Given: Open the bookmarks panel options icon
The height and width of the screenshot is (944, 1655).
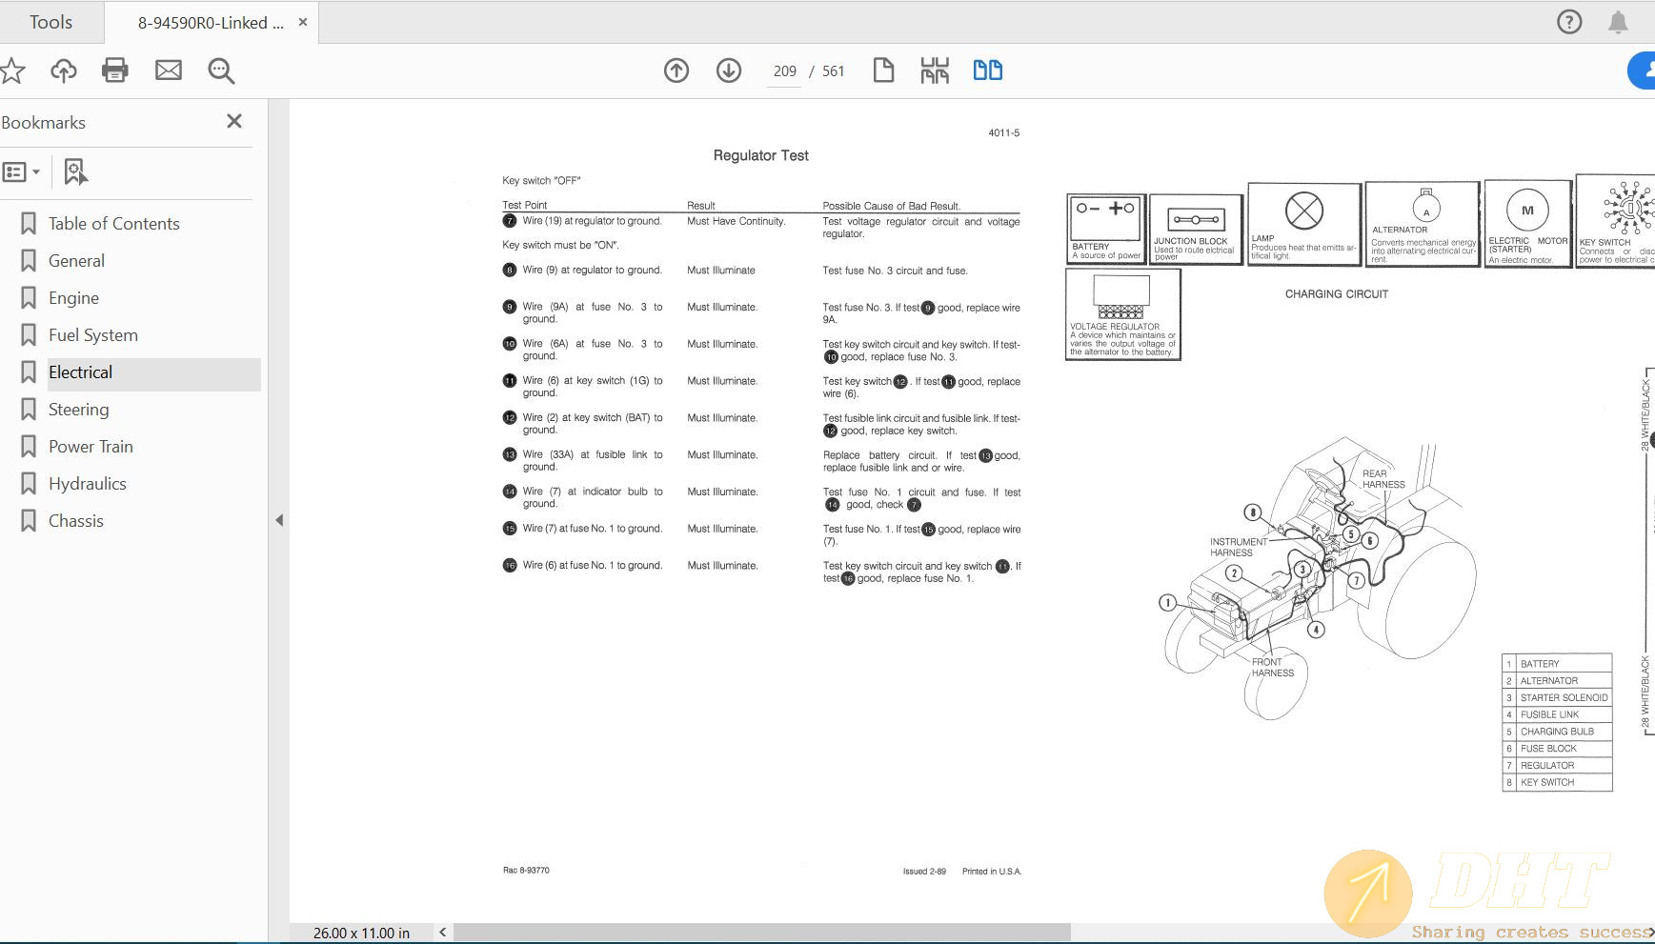Looking at the screenshot, I should [x=15, y=171].
